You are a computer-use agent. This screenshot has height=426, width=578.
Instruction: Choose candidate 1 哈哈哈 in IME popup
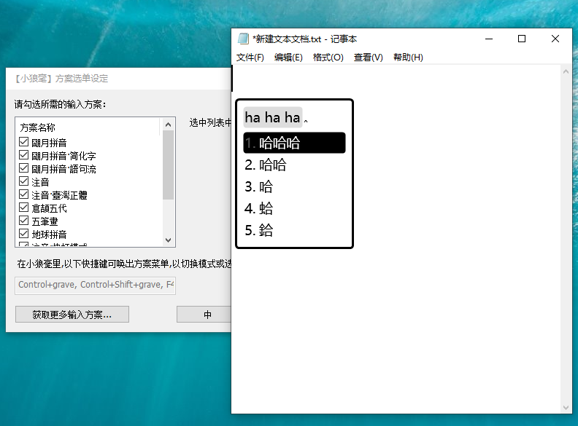tap(294, 143)
